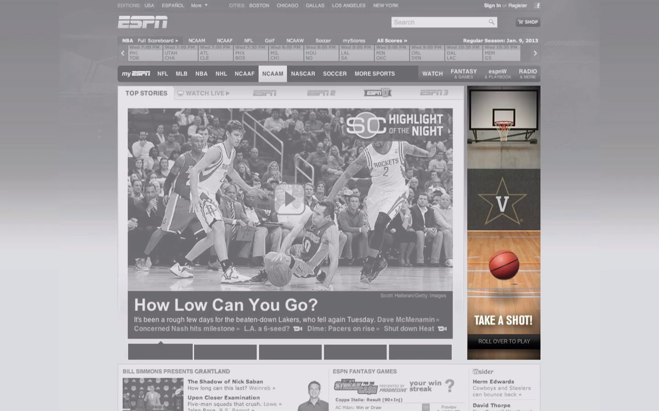
Task: Click the Sign In link
Action: coord(492,5)
